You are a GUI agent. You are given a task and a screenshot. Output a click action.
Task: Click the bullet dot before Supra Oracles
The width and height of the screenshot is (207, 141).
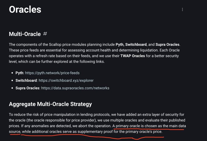tap(12, 88)
